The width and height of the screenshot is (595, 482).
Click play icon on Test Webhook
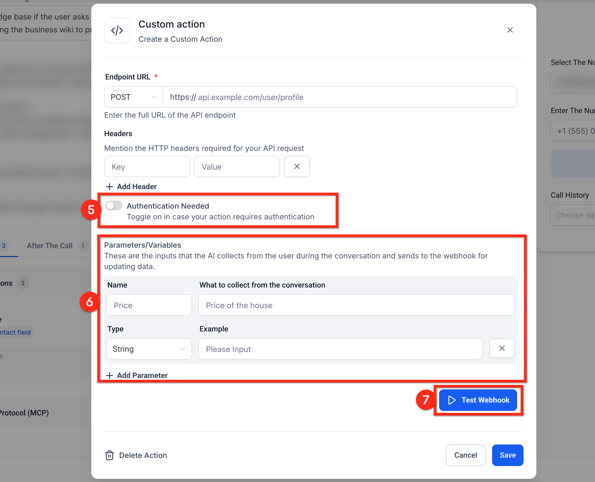coord(452,400)
